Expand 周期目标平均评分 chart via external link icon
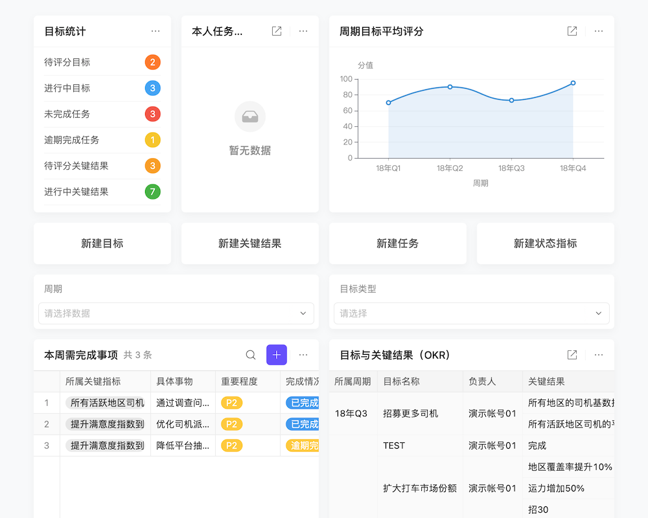Image resolution: width=648 pixels, height=518 pixels. click(572, 30)
